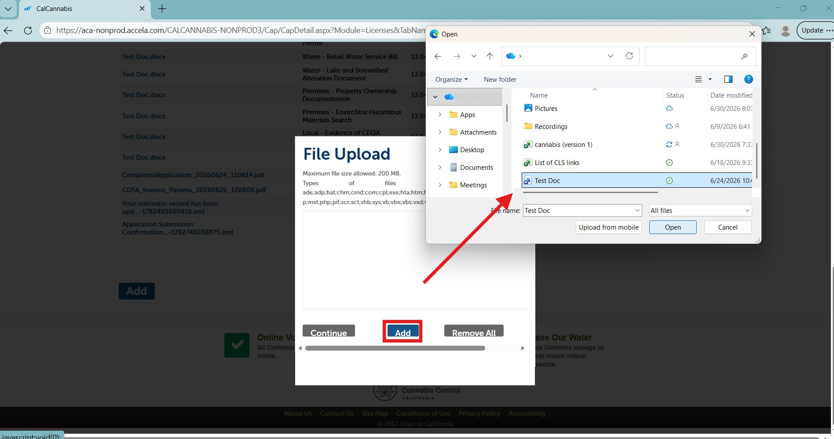Click browser back arrow
This screenshot has width=834, height=439.
pos(8,30)
